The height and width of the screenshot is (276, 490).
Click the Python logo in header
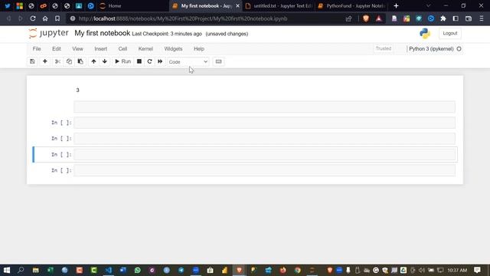[x=425, y=33]
